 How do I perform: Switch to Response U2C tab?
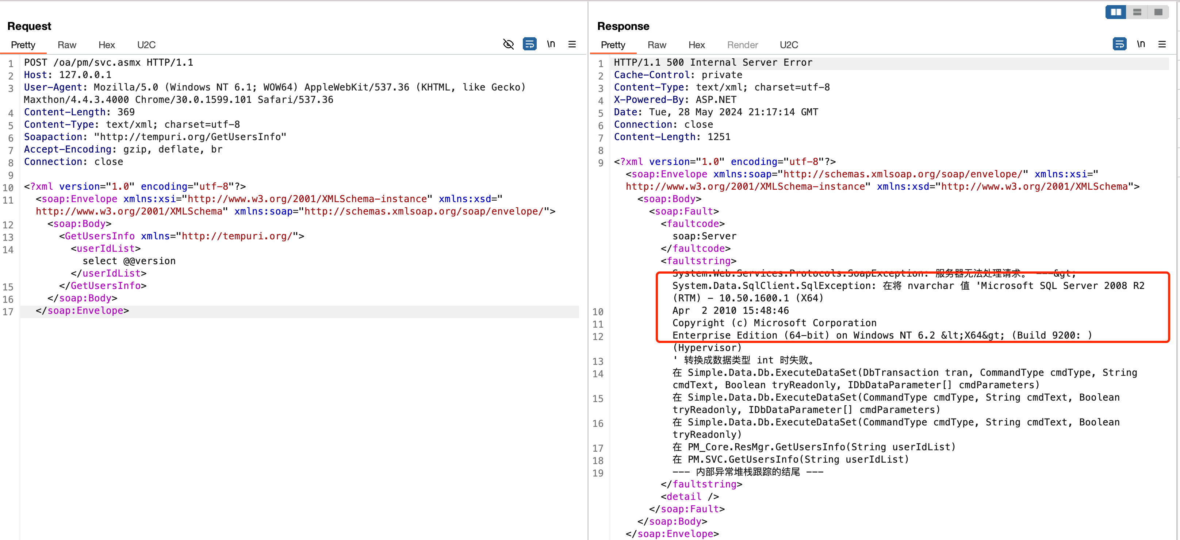tap(789, 45)
